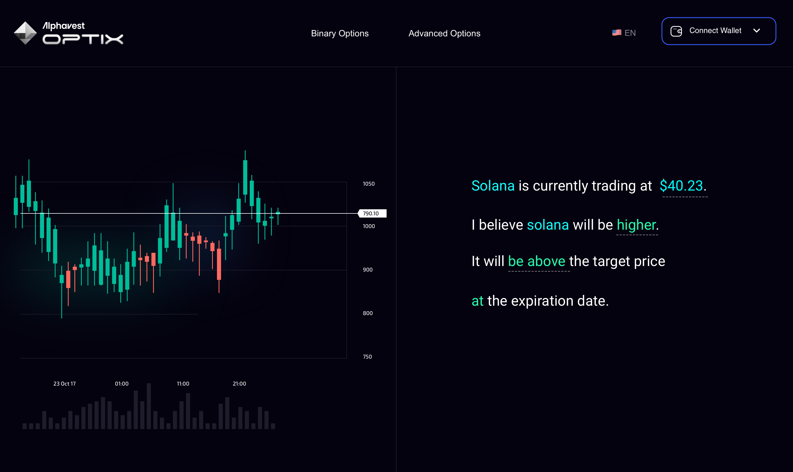Image resolution: width=793 pixels, height=472 pixels.
Task: Click the 1050 price axis label
Action: click(368, 184)
